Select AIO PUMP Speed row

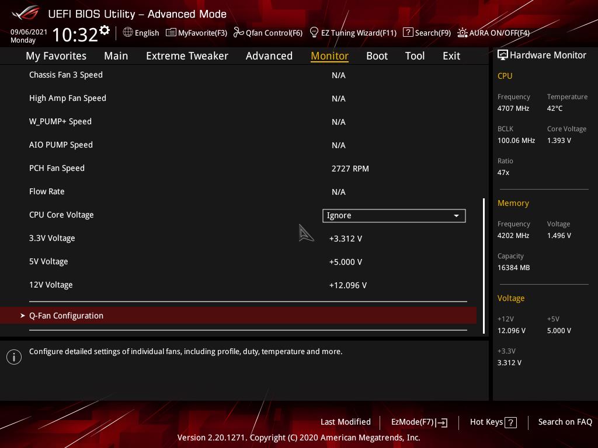click(238, 145)
